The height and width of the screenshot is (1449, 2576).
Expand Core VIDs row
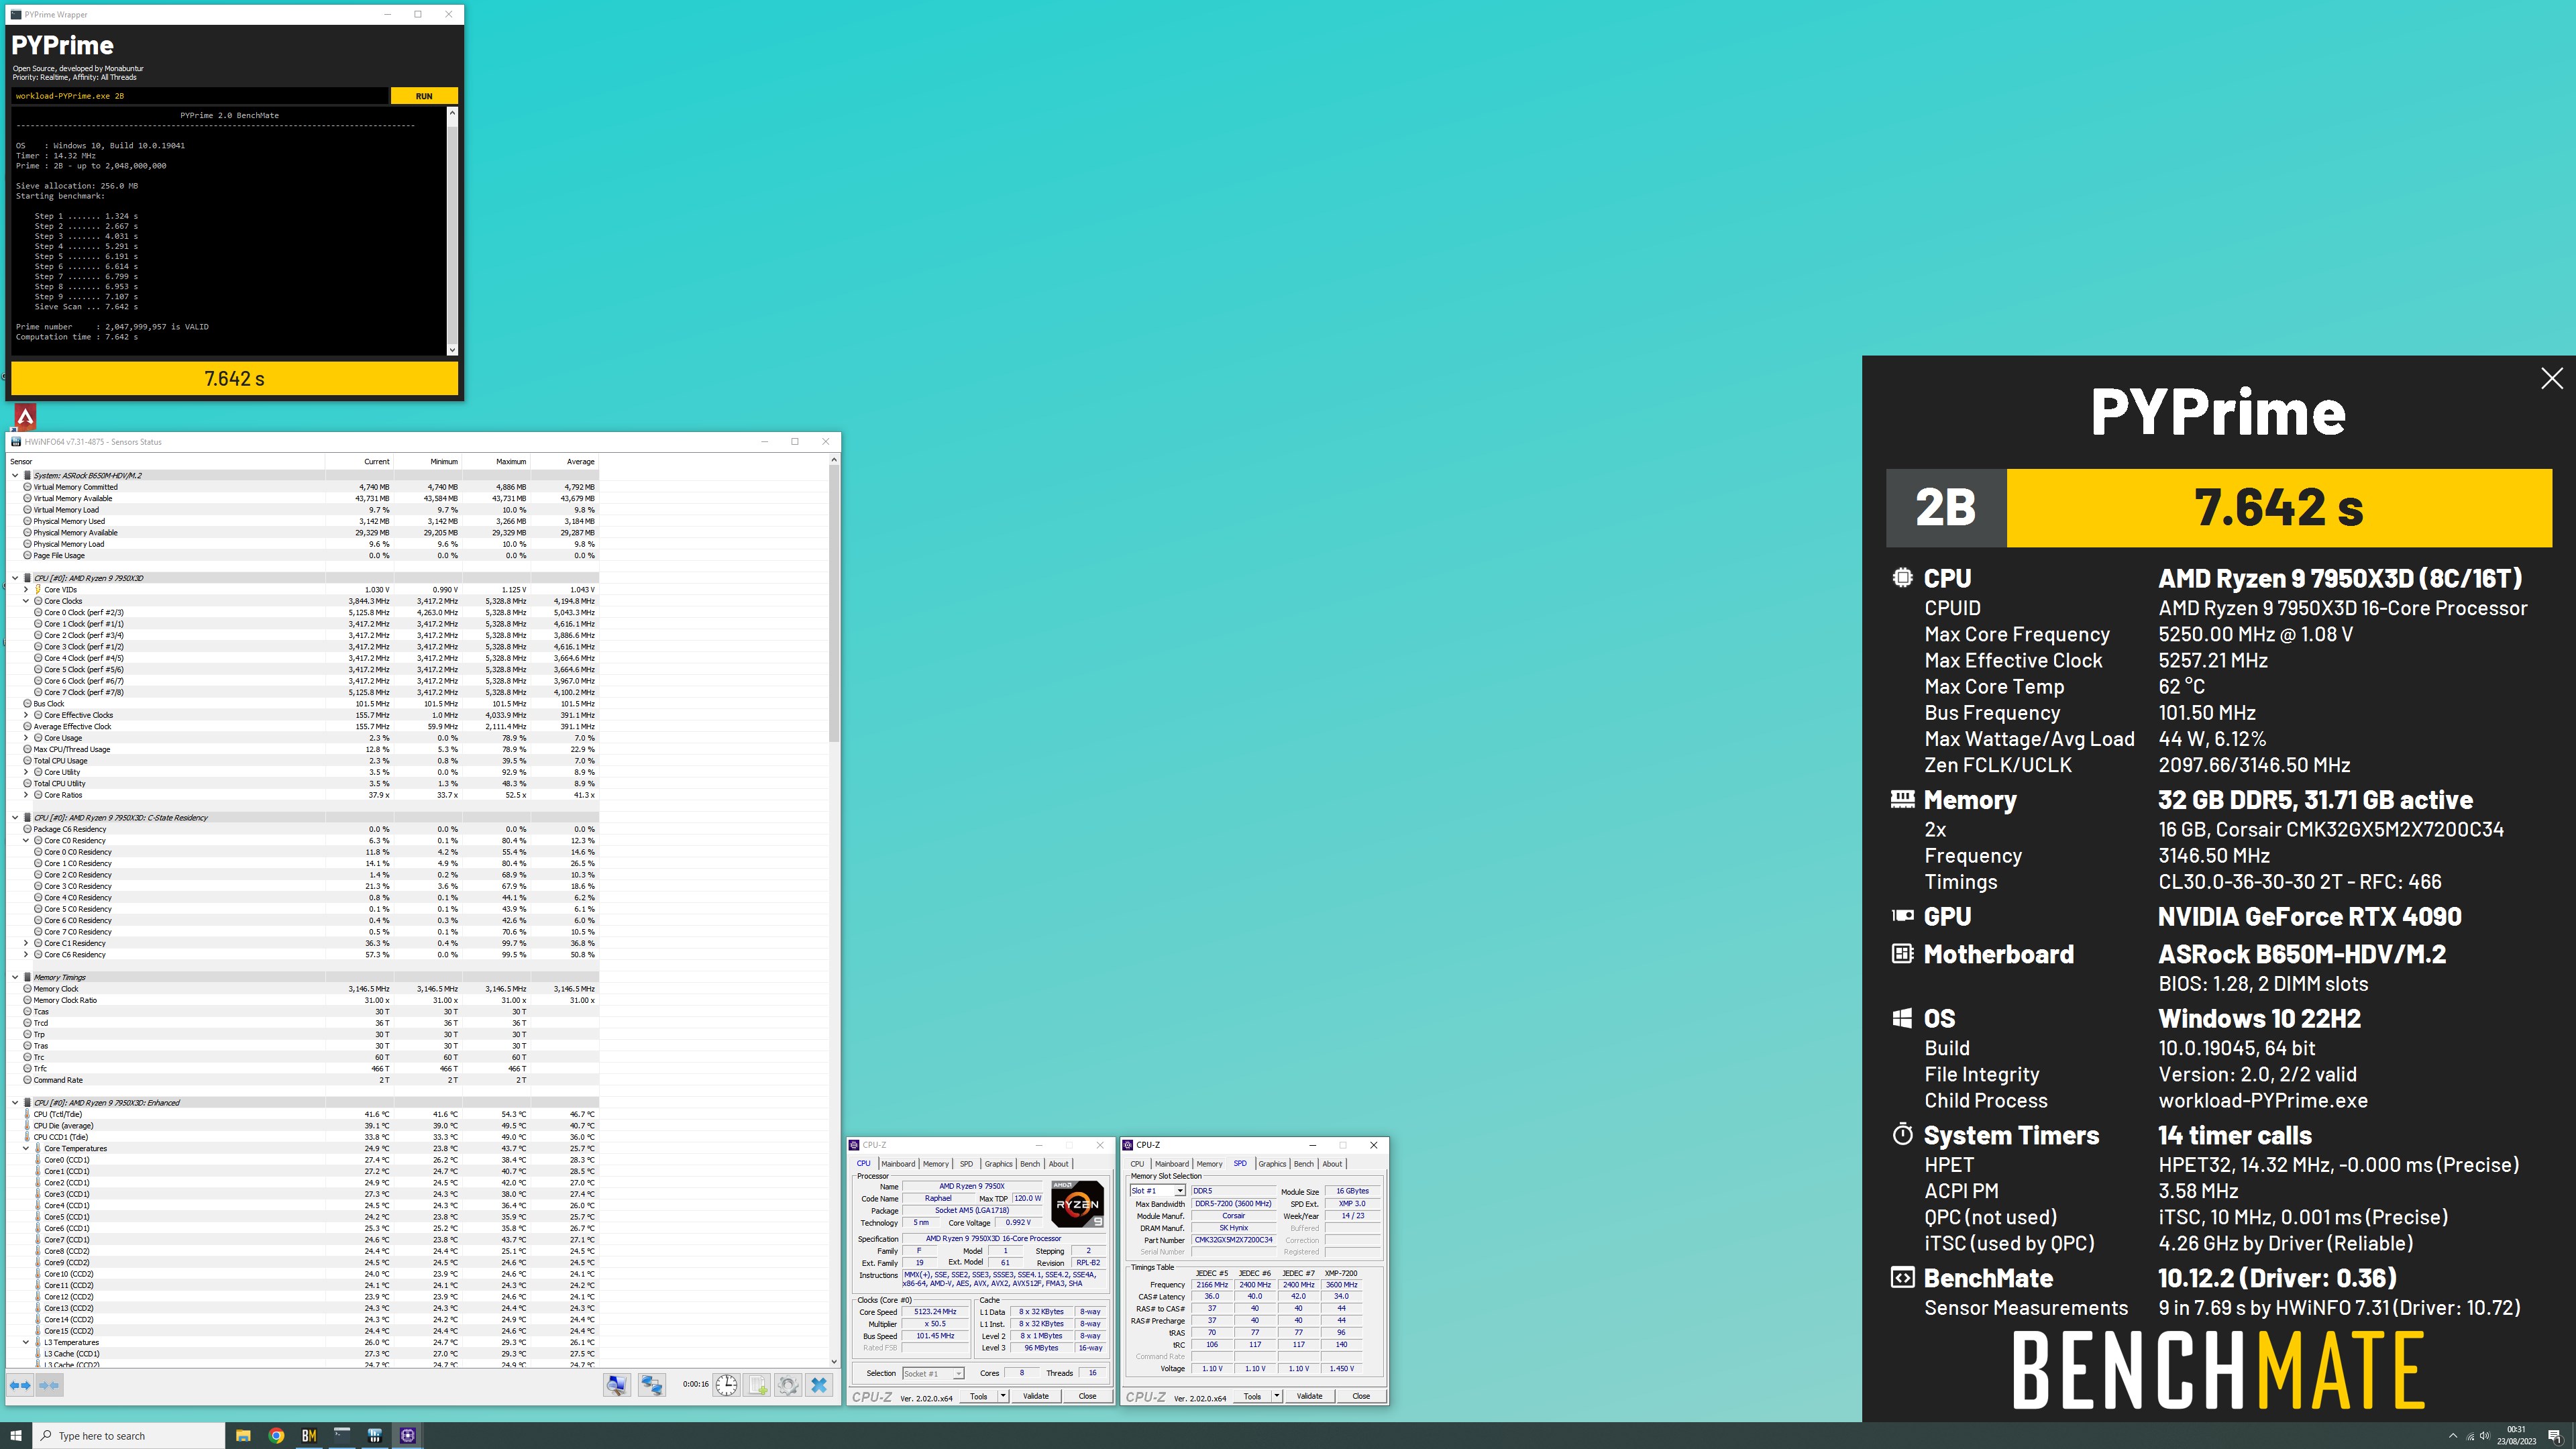[26, 589]
